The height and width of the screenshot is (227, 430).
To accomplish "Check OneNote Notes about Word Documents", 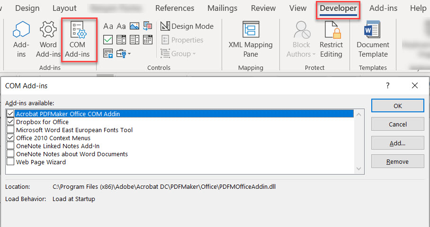I will pyautogui.click(x=10, y=153).
